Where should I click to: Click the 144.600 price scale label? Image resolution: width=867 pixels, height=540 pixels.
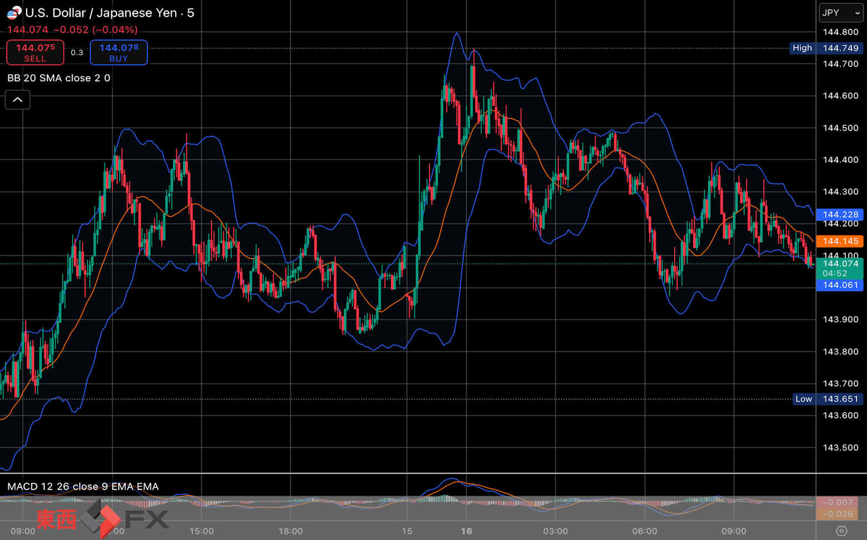(x=840, y=96)
